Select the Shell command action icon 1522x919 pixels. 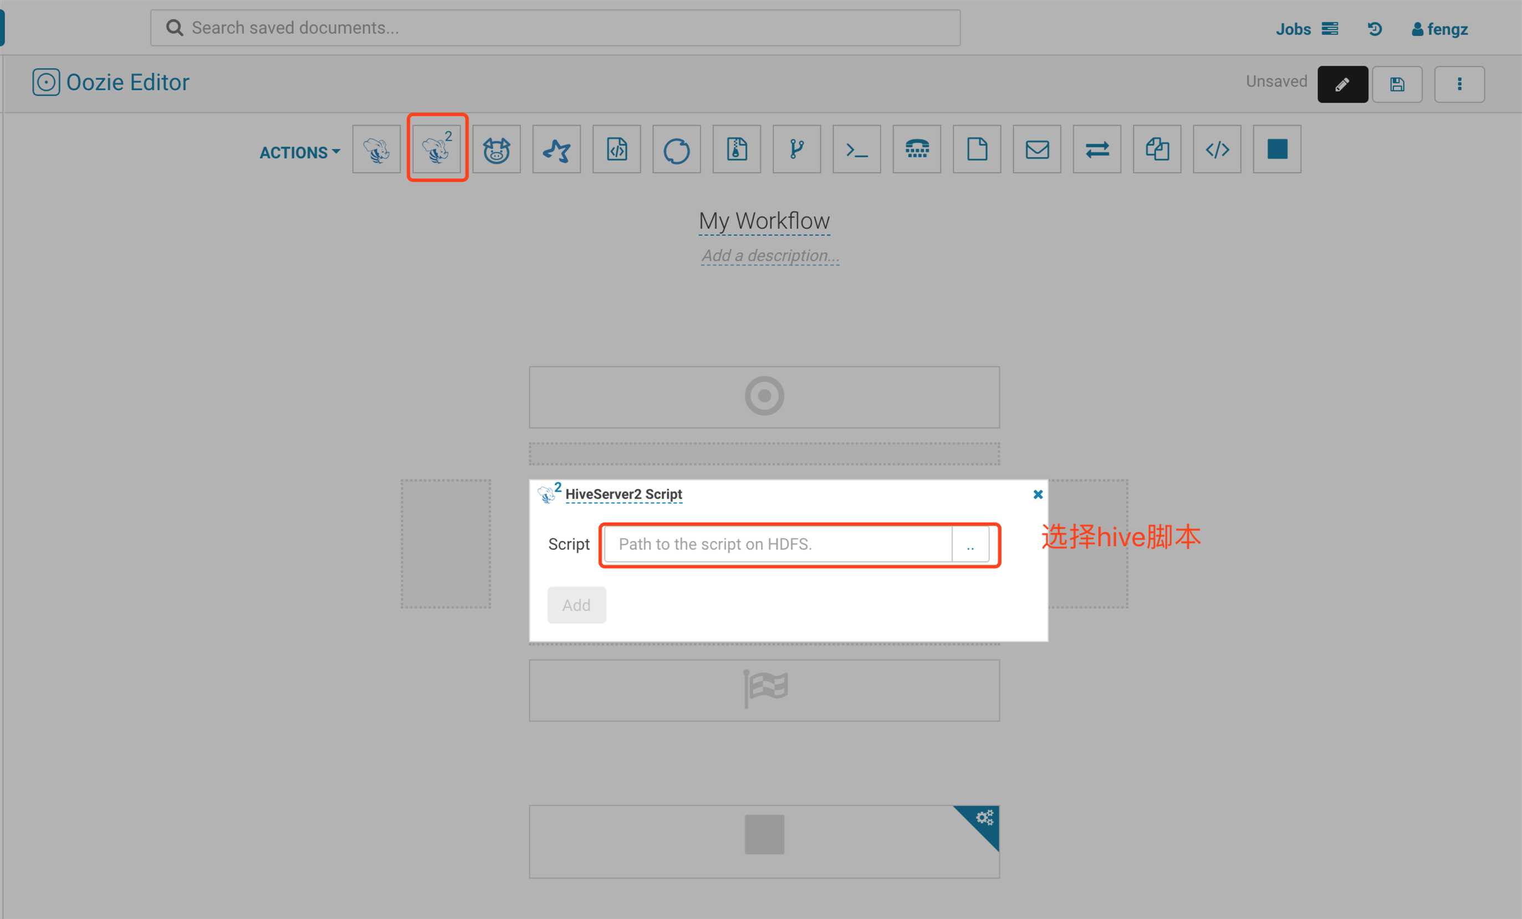tap(856, 149)
